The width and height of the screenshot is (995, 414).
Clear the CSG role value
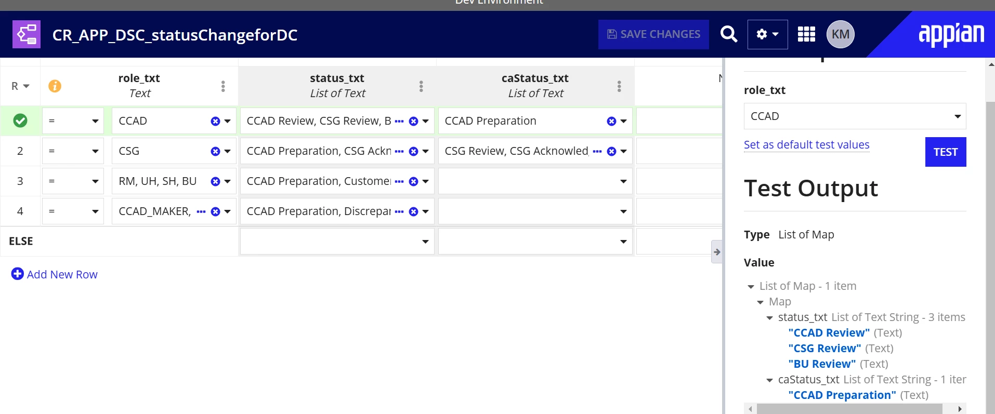(215, 151)
